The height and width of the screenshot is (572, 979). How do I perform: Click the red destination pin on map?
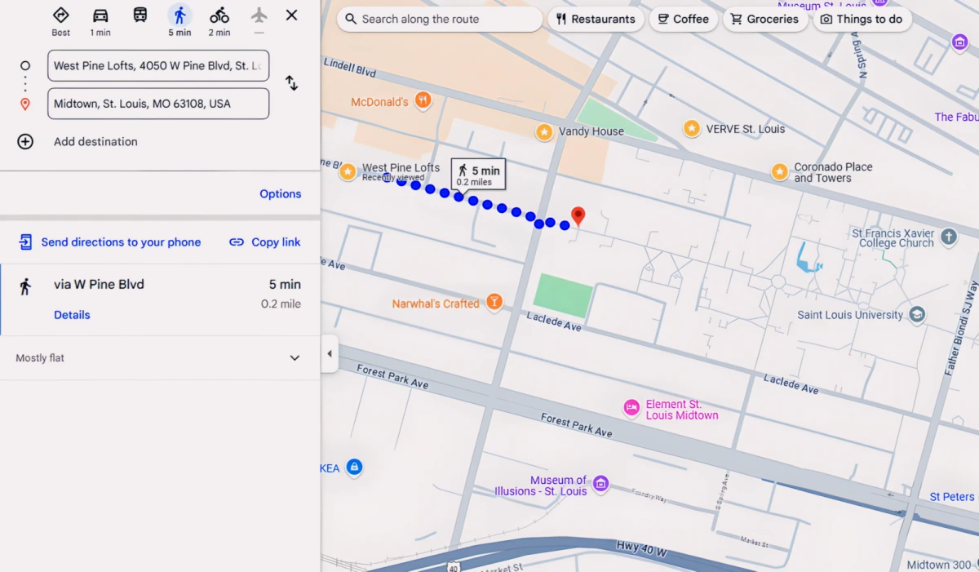click(578, 216)
